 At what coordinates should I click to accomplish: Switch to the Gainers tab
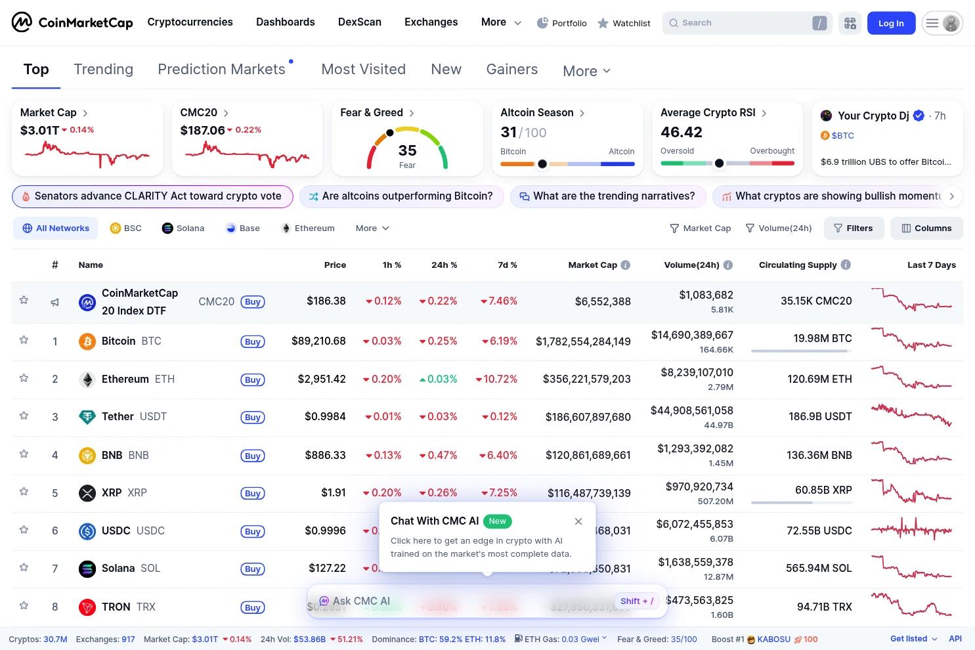pos(512,69)
